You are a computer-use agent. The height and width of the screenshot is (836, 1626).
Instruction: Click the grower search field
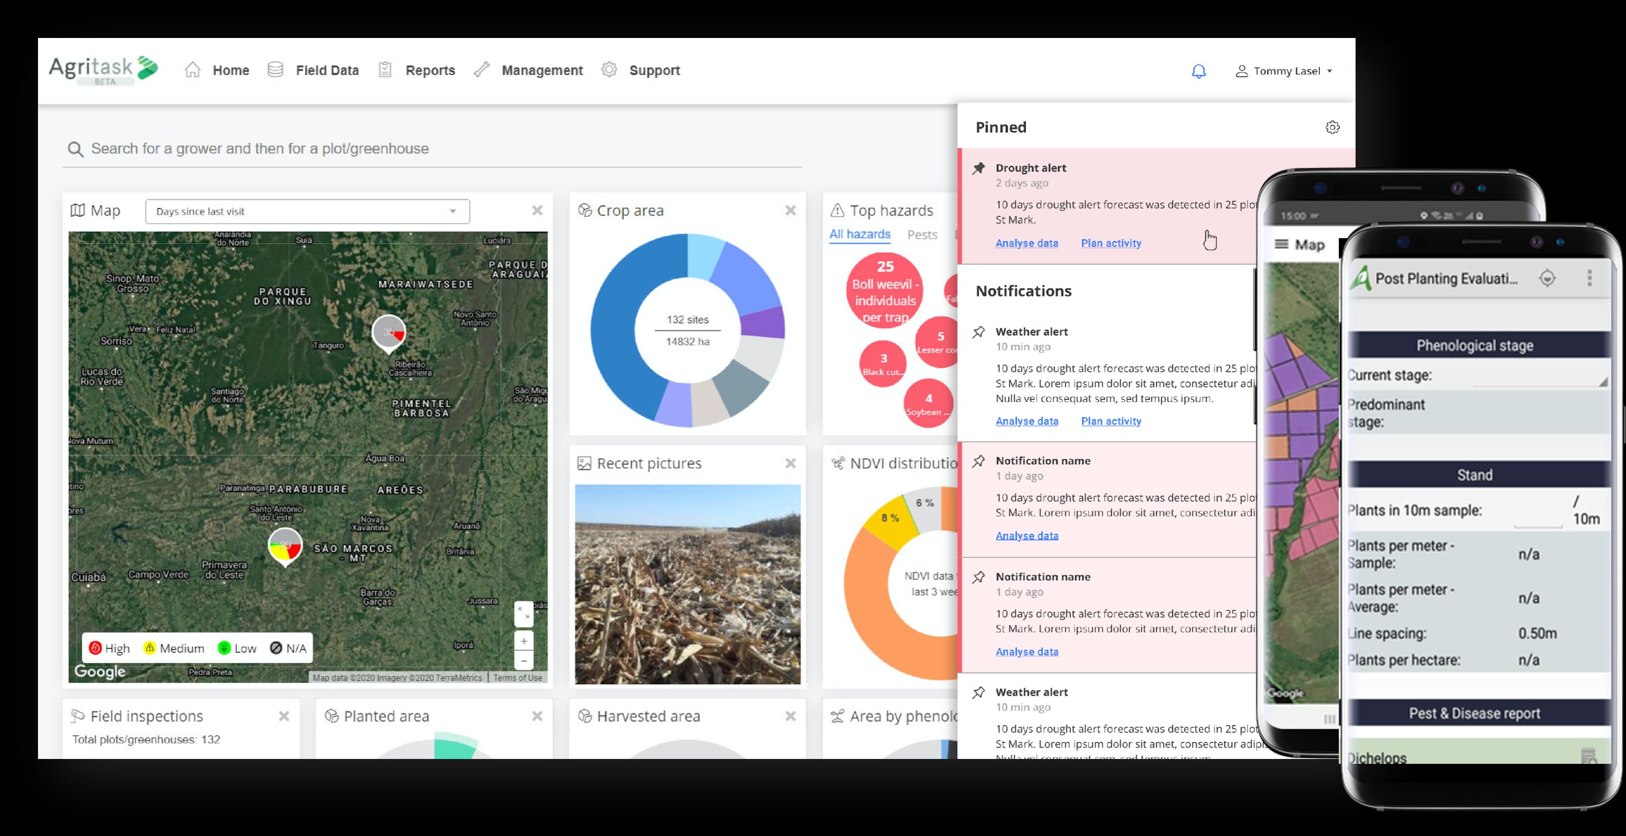(x=432, y=149)
